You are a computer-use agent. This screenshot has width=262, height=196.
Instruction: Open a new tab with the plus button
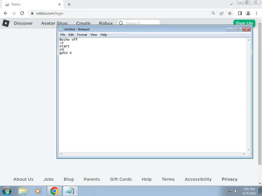[x=69, y=4]
